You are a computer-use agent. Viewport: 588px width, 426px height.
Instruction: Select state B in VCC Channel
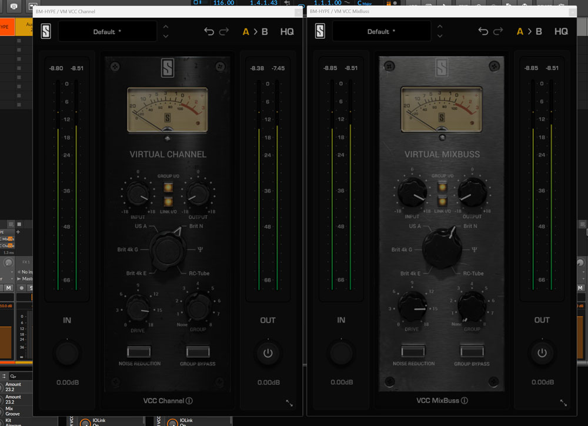coord(265,32)
